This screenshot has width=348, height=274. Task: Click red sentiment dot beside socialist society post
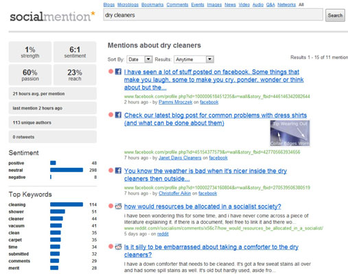(x=111, y=206)
